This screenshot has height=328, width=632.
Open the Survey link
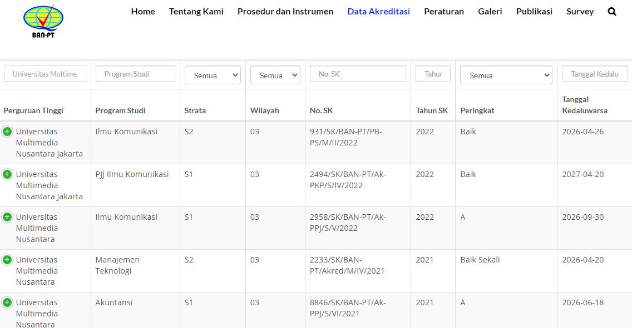pos(580,12)
